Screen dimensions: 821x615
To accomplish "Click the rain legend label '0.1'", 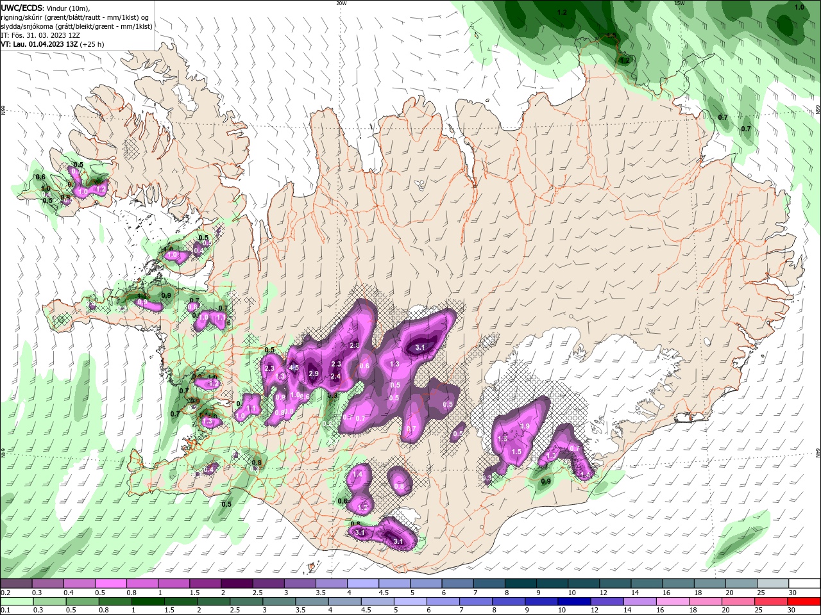I will (x=5, y=611).
